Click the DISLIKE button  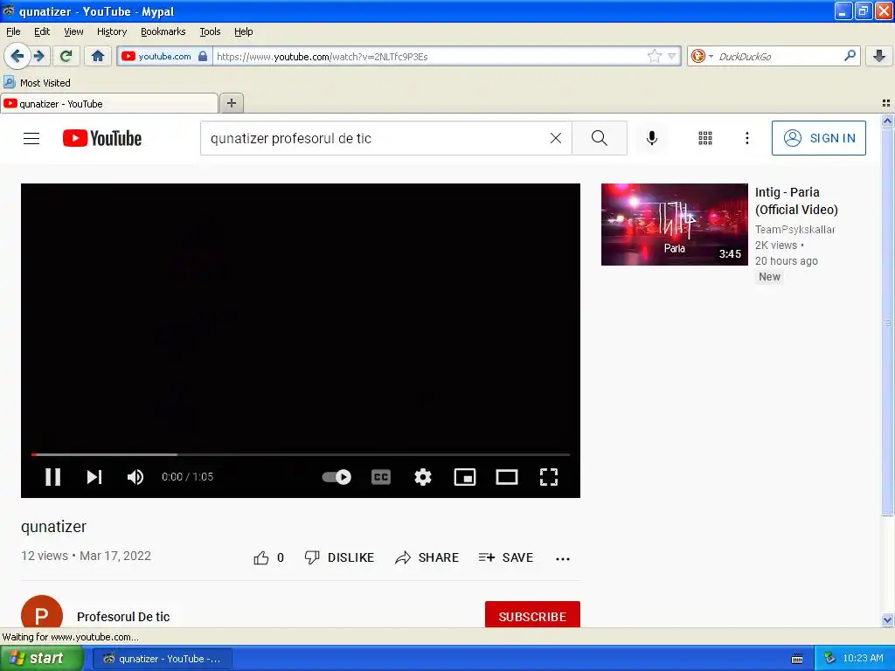coord(339,557)
